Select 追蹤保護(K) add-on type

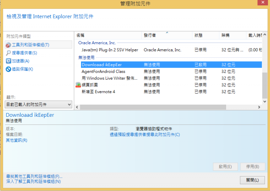[19, 69]
